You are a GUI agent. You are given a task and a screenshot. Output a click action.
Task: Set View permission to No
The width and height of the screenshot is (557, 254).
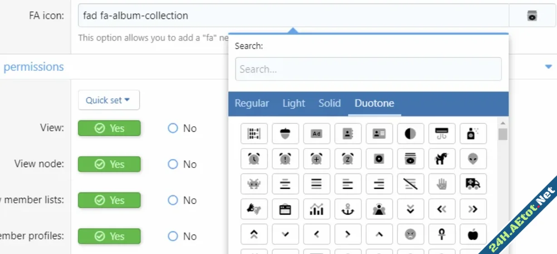(173, 128)
